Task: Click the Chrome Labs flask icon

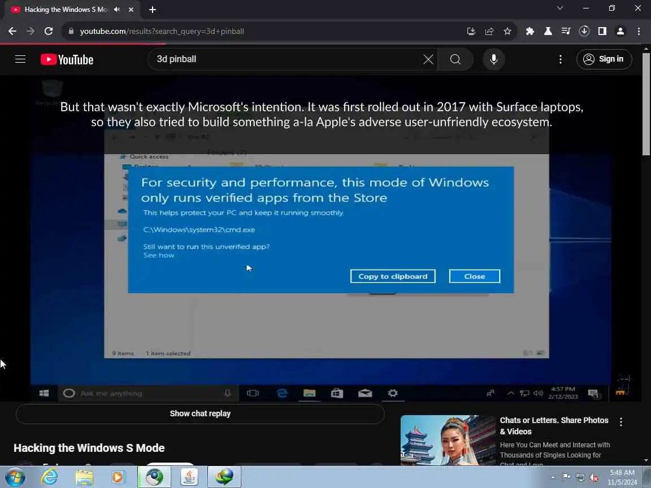Action: (548, 31)
